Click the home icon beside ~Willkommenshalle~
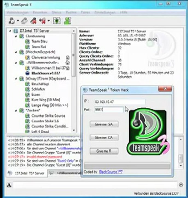This screenshot has width=188, height=198. tap(68, 63)
